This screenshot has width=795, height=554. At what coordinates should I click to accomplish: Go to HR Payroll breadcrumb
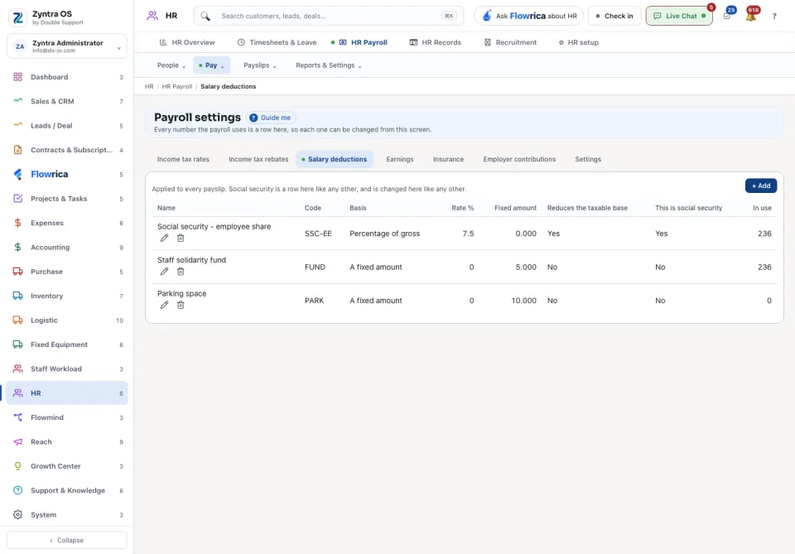(177, 87)
